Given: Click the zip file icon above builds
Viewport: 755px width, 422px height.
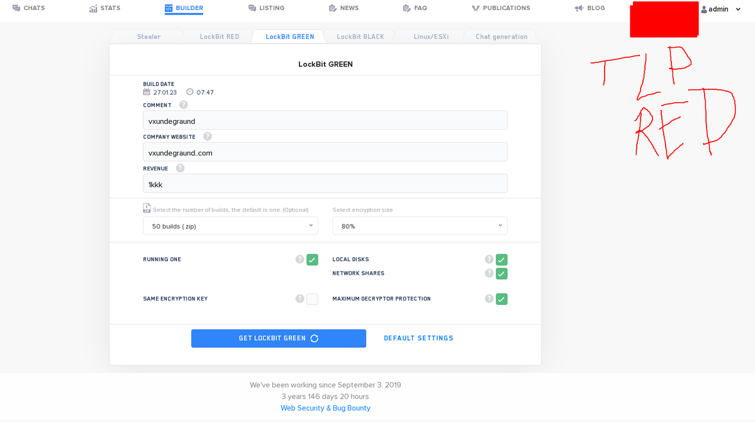Looking at the screenshot, I should click(x=147, y=208).
